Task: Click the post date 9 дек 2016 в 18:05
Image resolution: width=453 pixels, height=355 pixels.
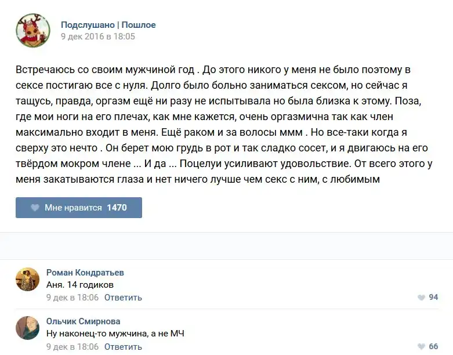Action: [x=98, y=36]
